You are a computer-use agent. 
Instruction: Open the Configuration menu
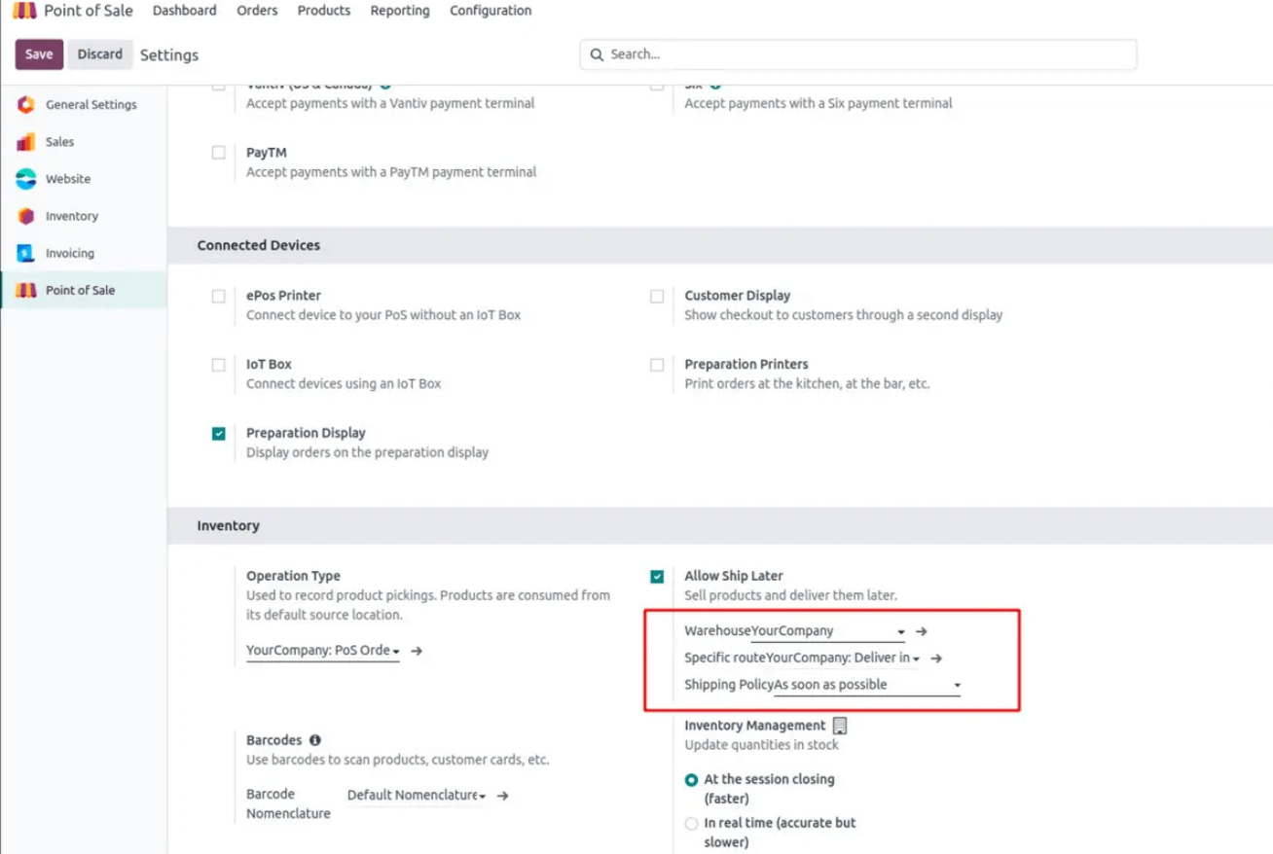(491, 11)
